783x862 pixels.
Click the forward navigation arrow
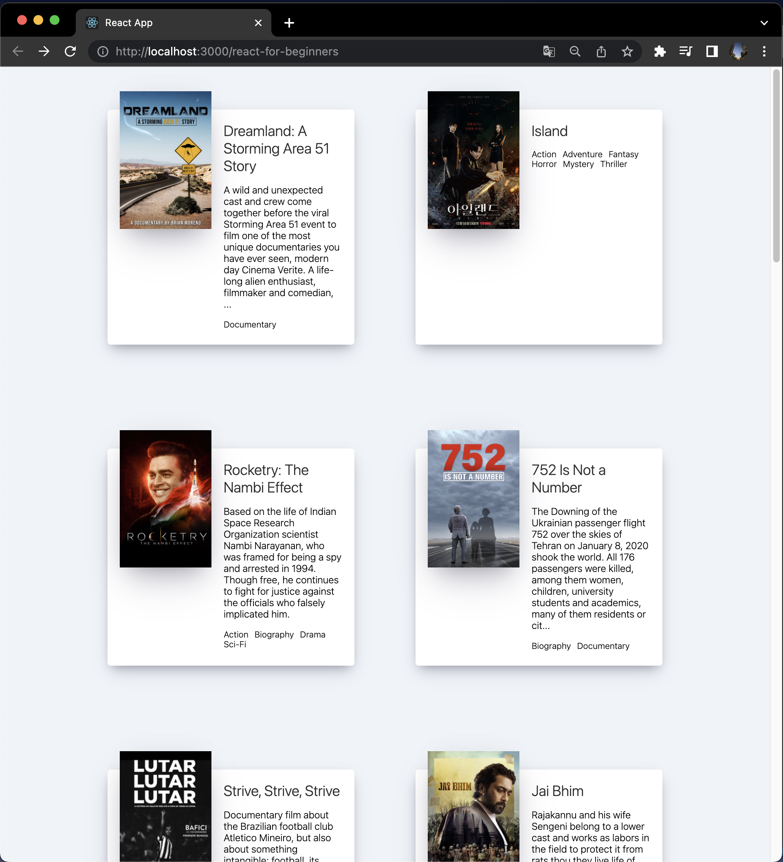[x=44, y=51]
